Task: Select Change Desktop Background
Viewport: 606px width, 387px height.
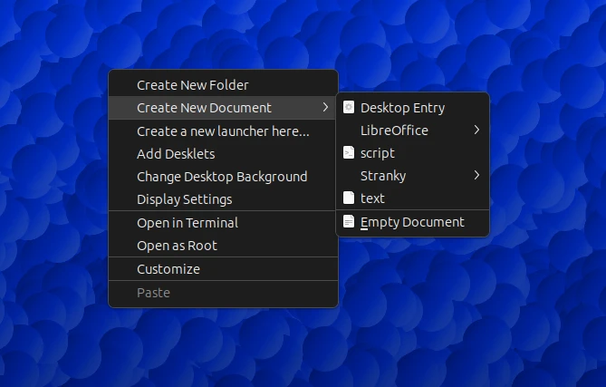Action: (x=222, y=177)
